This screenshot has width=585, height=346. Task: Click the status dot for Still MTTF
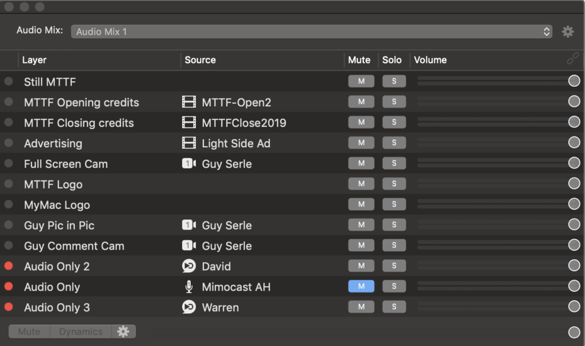(x=9, y=81)
